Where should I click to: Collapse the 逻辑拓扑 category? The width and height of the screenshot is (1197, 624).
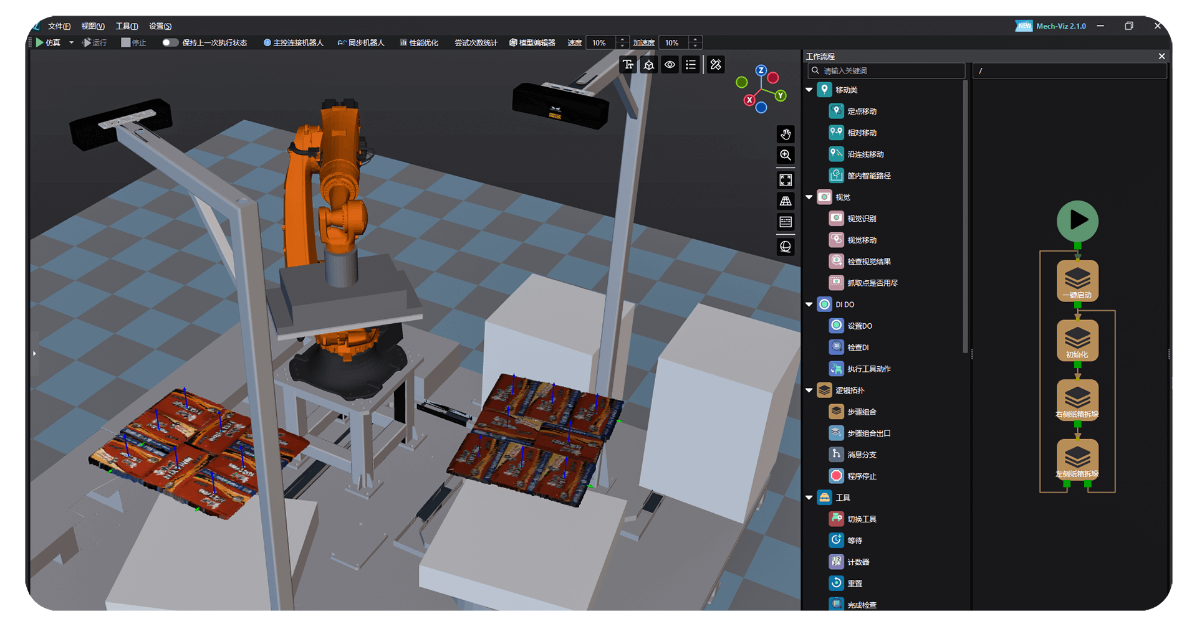pos(809,390)
